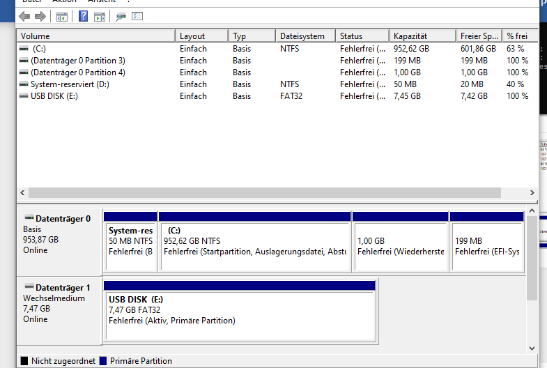Click the "Primäre Partition" legend label
Screen dimensions: 547x368
[141, 360]
